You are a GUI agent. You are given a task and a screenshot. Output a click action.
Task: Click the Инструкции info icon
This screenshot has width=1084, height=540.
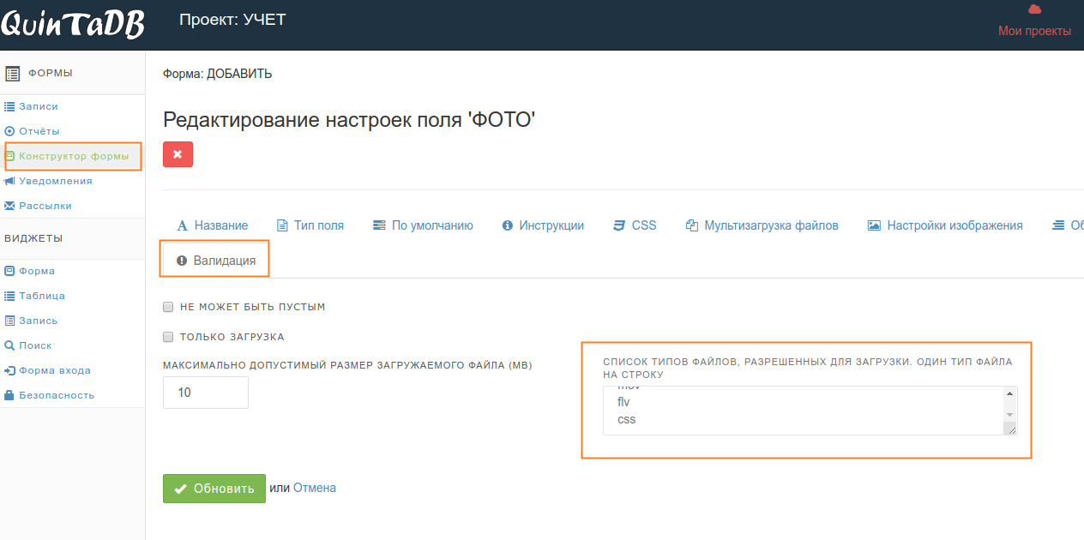[507, 225]
